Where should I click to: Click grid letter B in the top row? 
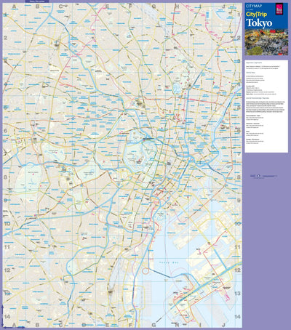pos(37,7)
